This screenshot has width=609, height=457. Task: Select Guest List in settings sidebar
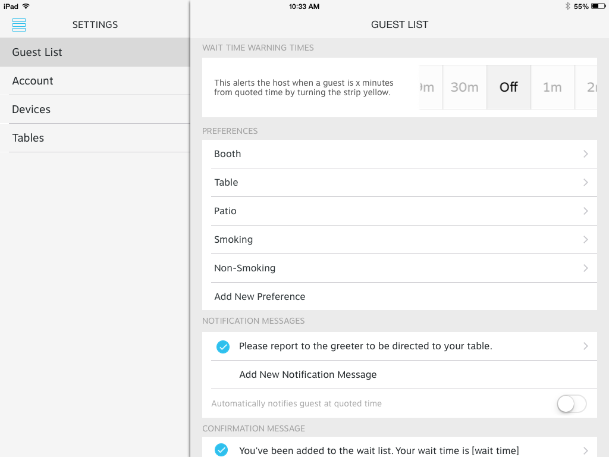coord(95,52)
